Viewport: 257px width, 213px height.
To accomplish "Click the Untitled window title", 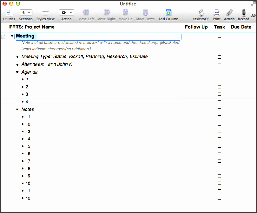I will tap(128, 4).
